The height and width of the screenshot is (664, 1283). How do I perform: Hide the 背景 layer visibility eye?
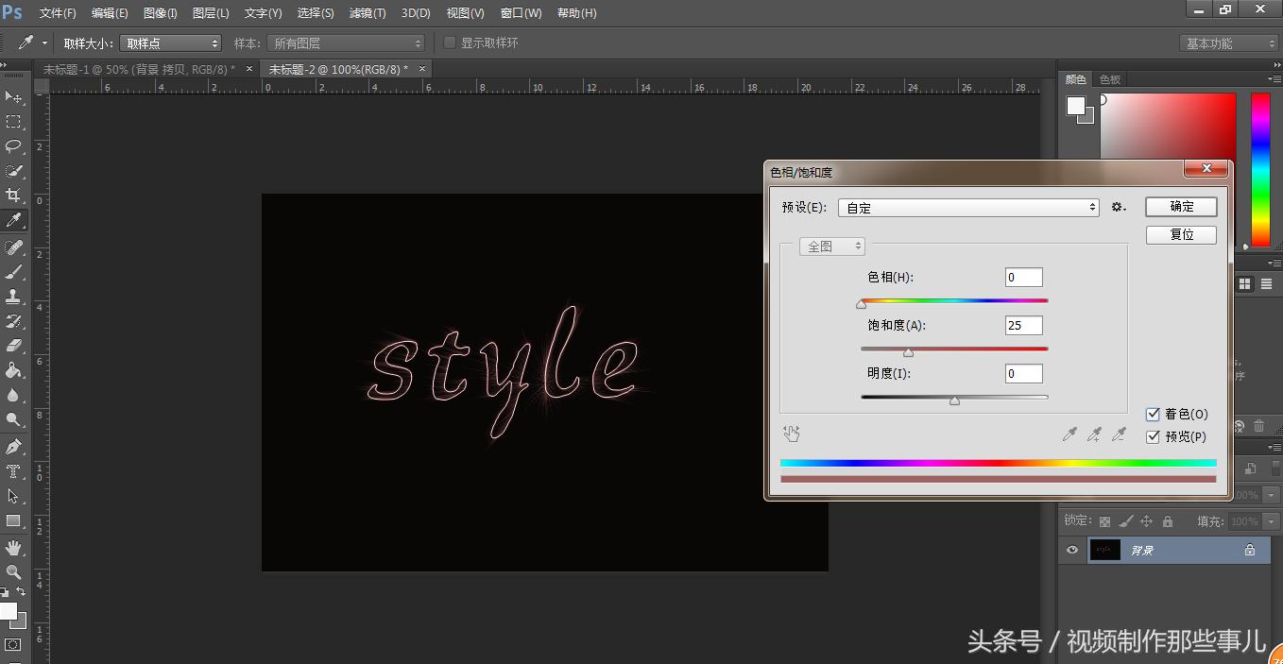(1071, 550)
